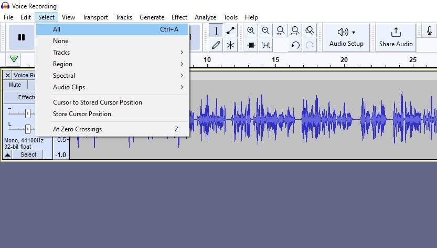This screenshot has height=248, width=437.
Task: Click the grayed Redo arrow icon
Action: pos(310,45)
